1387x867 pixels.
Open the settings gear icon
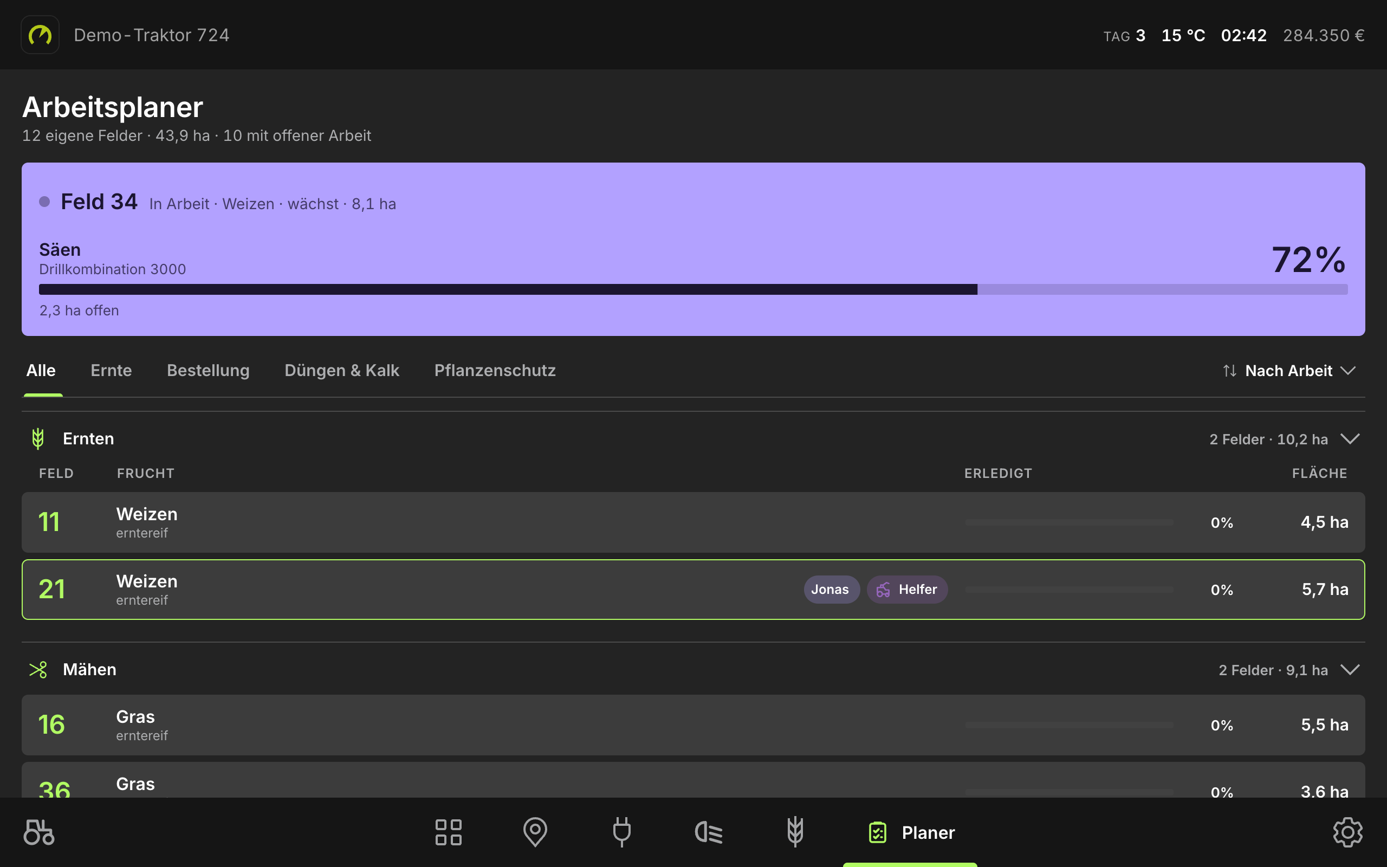pos(1347,832)
